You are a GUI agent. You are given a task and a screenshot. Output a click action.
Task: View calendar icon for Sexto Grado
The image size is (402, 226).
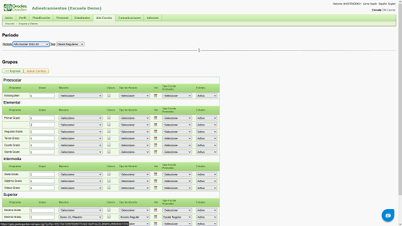coord(155,175)
